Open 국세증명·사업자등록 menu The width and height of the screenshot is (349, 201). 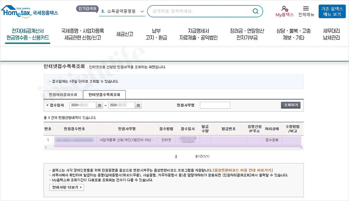[83, 34]
